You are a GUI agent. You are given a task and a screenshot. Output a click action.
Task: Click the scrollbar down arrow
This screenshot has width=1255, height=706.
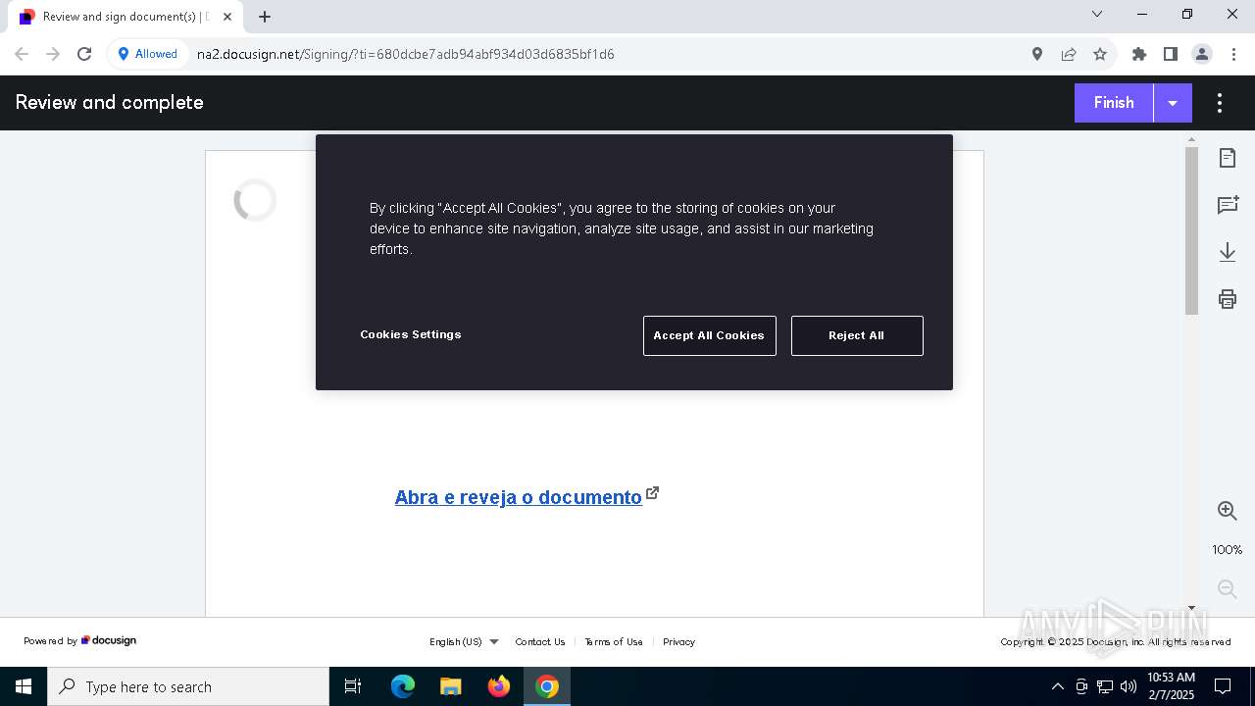point(1191,609)
